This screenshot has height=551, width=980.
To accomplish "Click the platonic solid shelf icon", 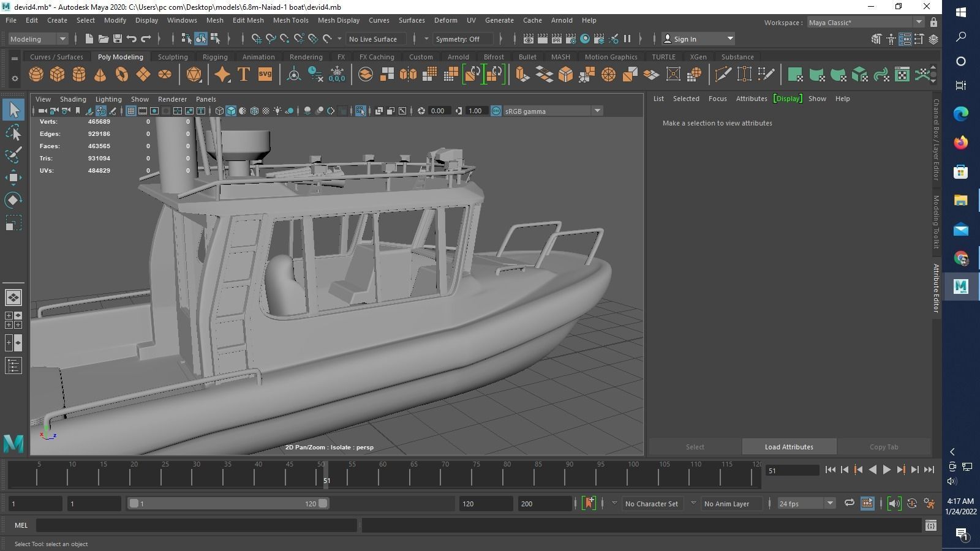I will pos(194,75).
